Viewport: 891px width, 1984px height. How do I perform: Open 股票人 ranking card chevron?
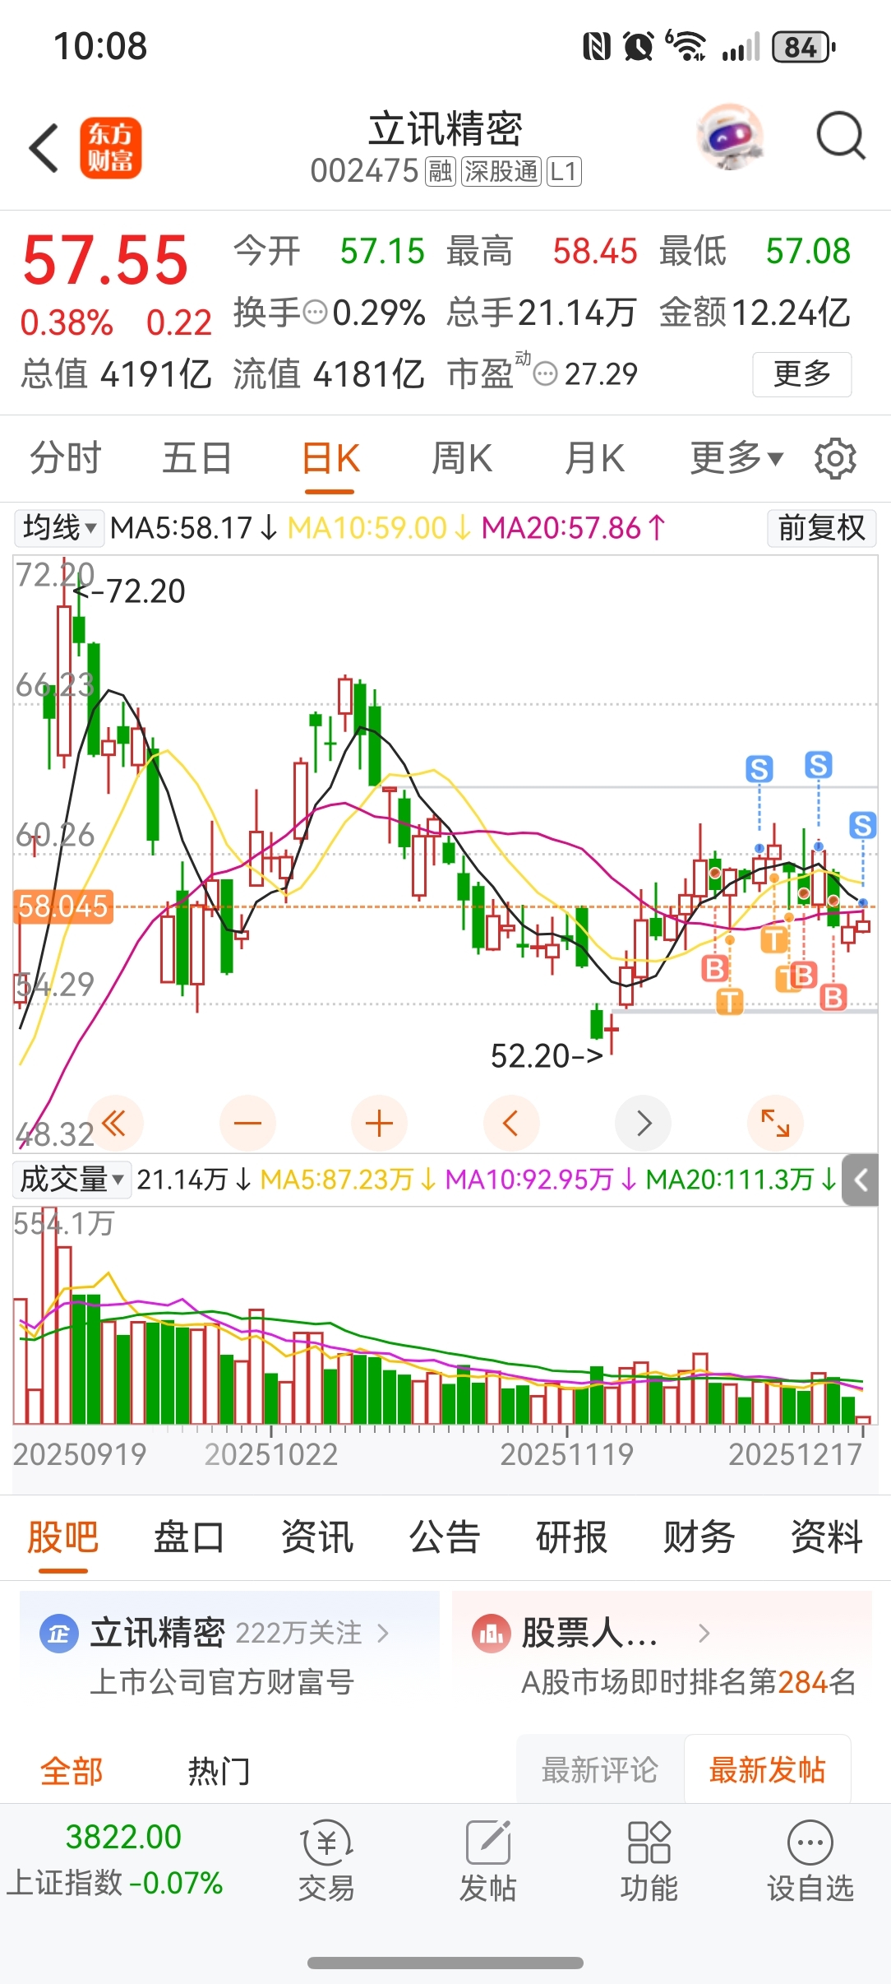704,1634
